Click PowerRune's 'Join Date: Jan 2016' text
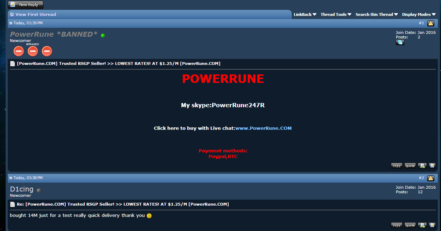Image resolution: width=441 pixels, height=231 pixels. coord(416,32)
